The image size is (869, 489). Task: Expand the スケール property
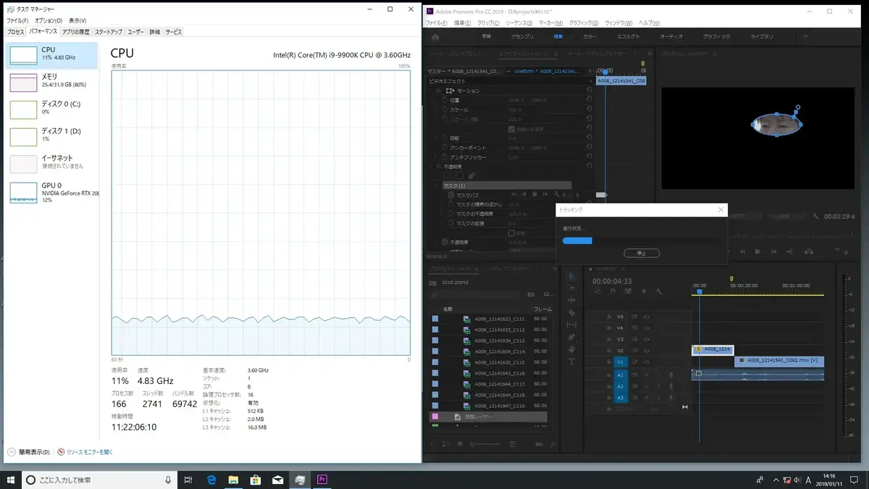[435, 110]
